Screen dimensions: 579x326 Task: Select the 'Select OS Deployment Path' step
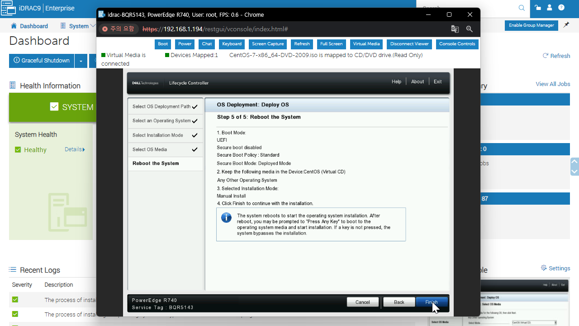click(165, 106)
